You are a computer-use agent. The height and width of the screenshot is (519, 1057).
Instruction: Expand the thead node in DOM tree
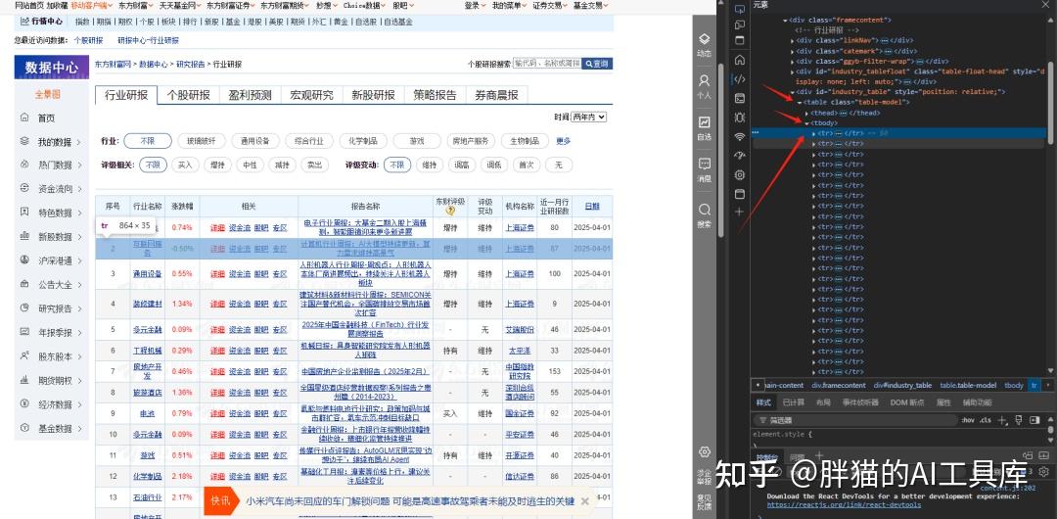click(806, 113)
